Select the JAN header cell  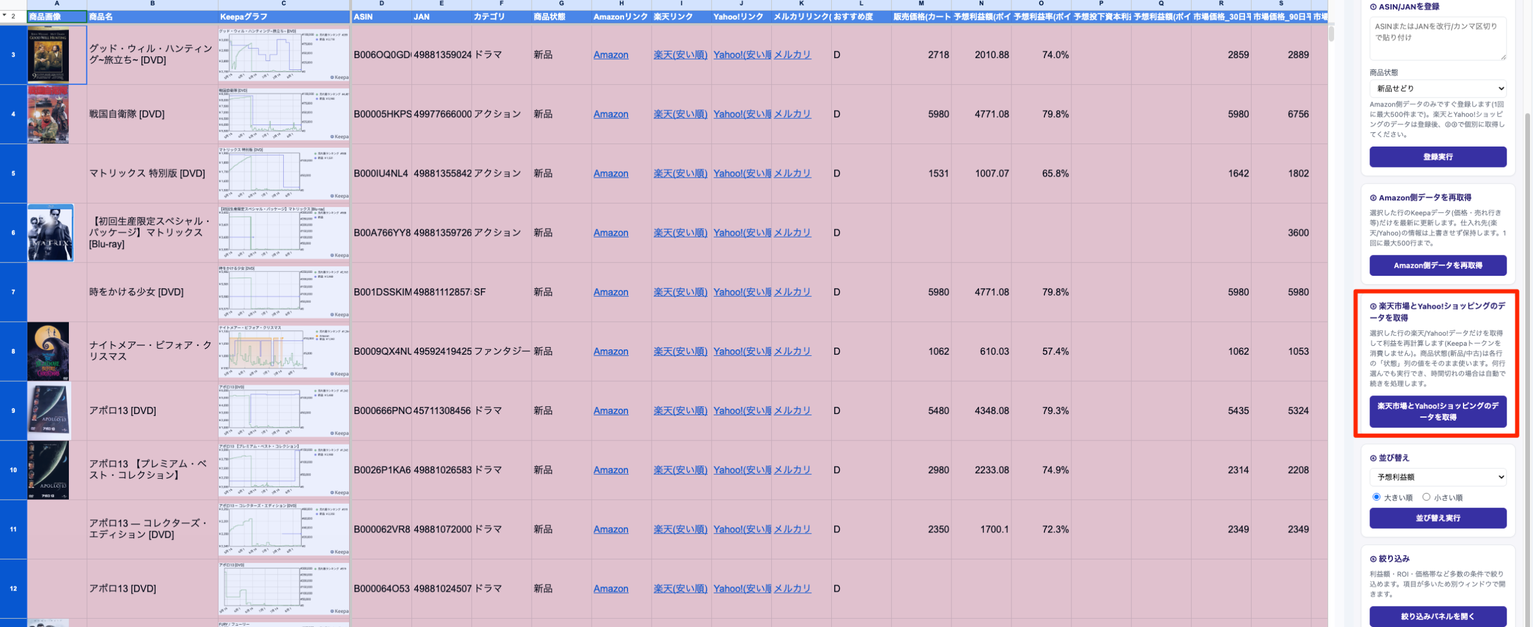tap(441, 17)
